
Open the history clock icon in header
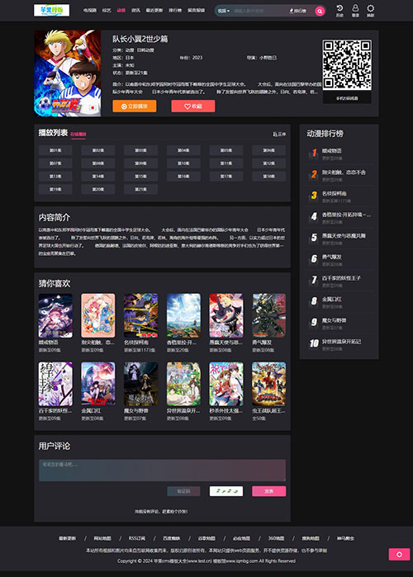(x=339, y=11)
